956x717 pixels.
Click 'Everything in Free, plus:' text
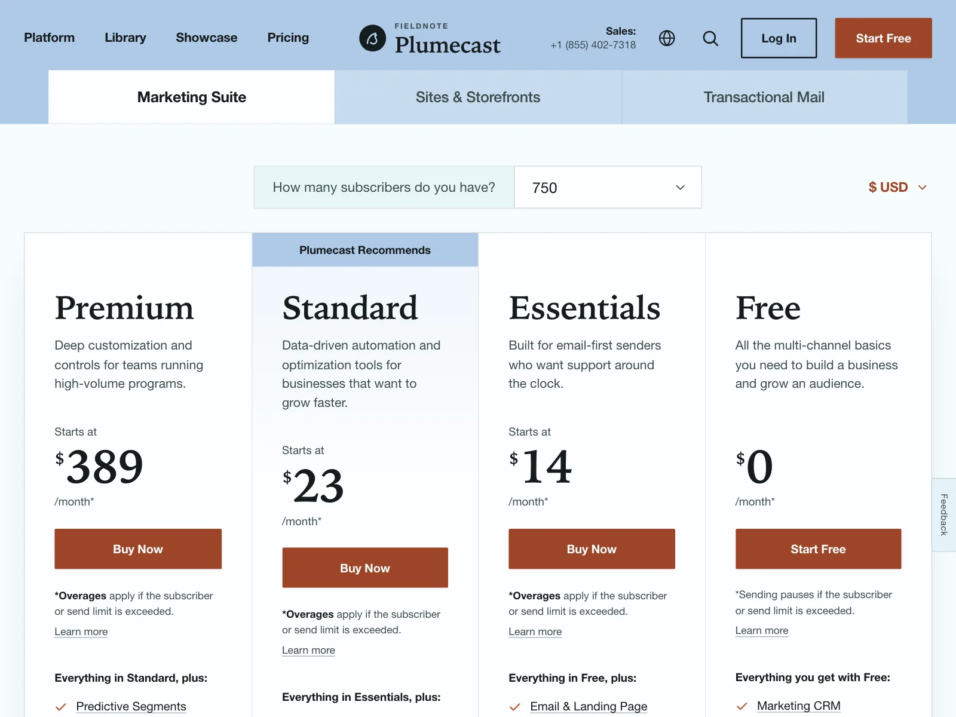pos(572,678)
